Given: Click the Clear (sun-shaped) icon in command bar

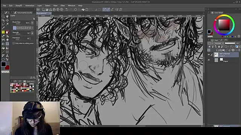Looking at the screenshot, I should [75, 9].
